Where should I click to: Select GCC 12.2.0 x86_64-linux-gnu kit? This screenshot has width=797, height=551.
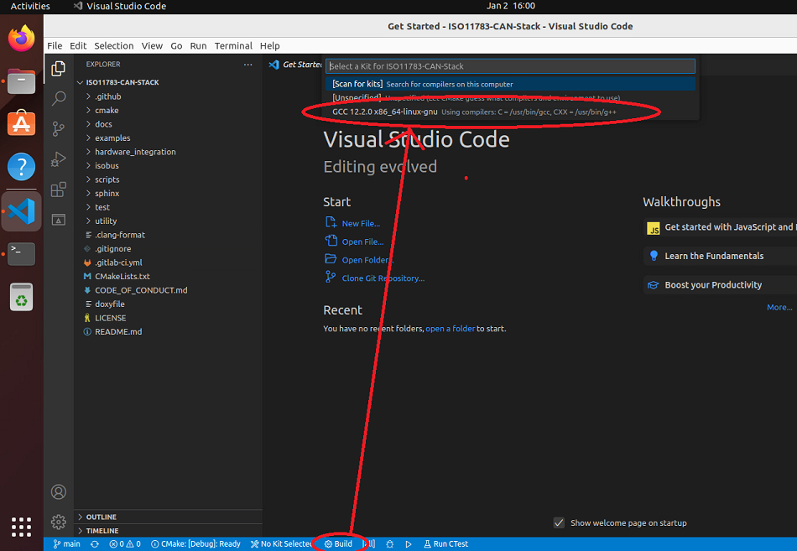pyautogui.click(x=510, y=112)
